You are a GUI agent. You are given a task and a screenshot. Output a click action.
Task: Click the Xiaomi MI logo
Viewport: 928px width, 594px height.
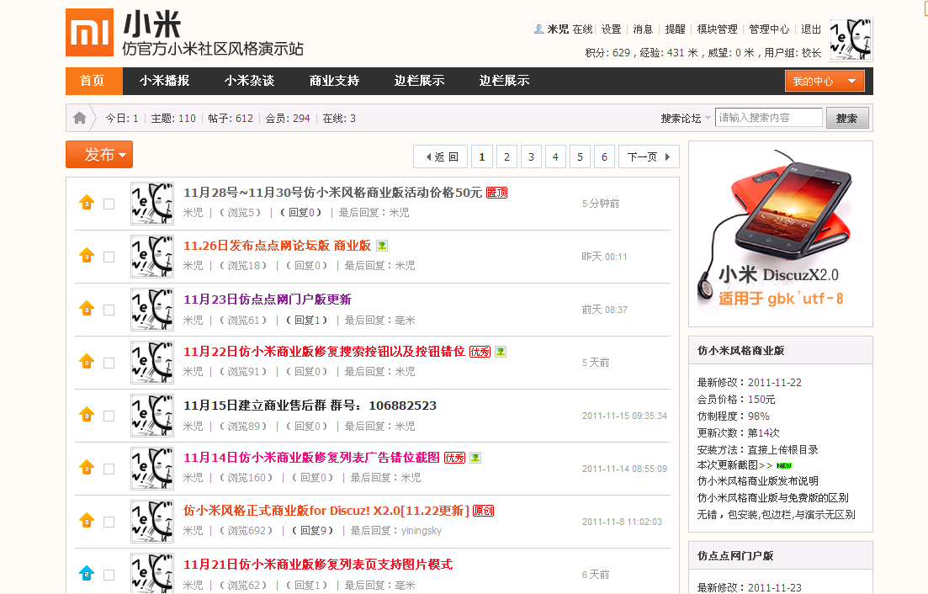pyautogui.click(x=89, y=33)
